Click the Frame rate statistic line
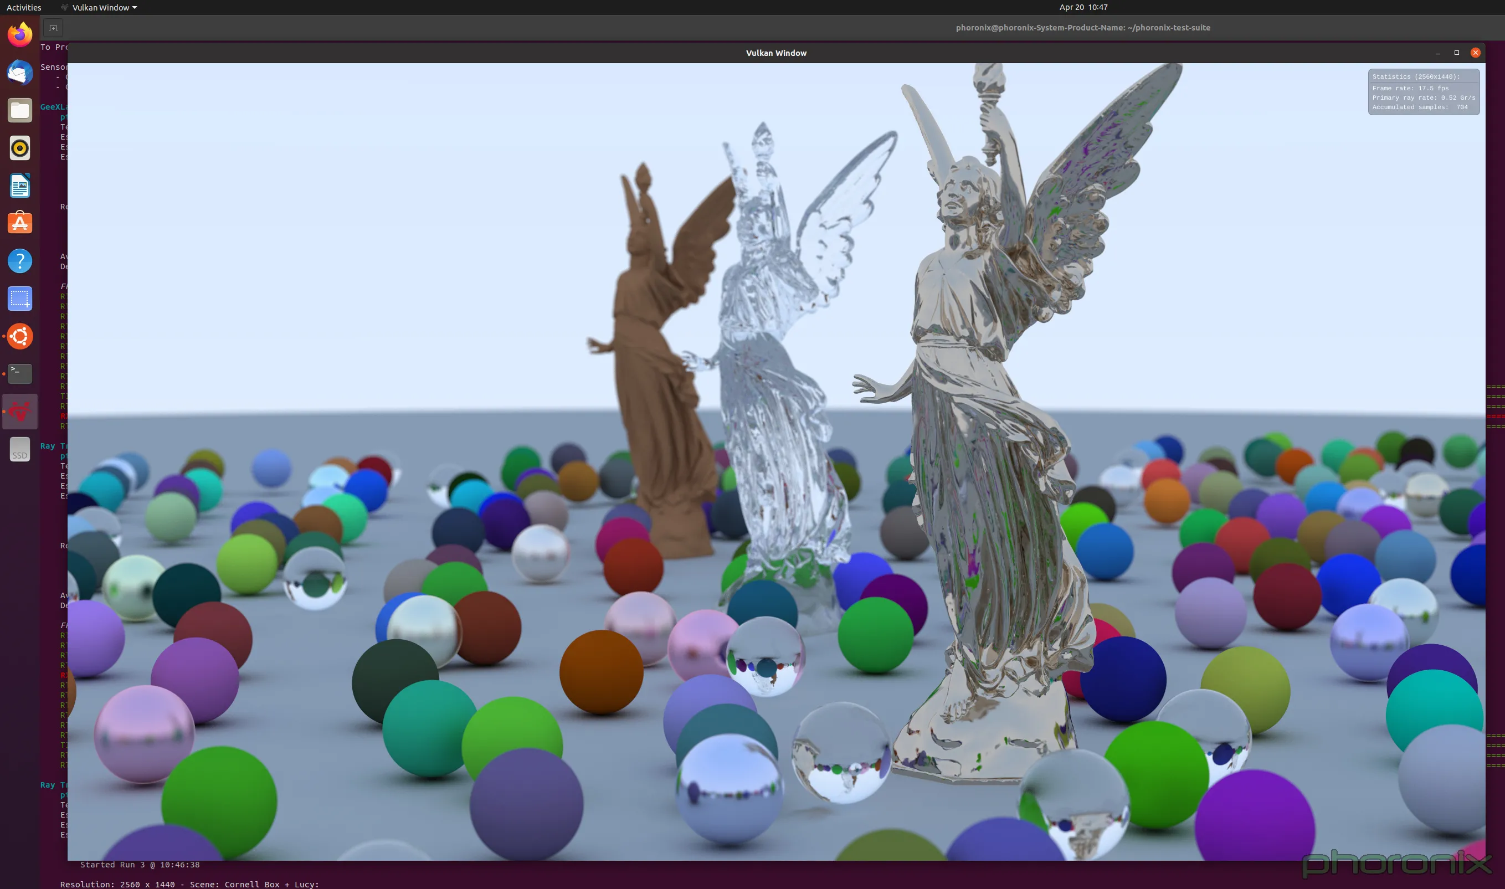Screen dimensions: 1505x889 (1410, 88)
